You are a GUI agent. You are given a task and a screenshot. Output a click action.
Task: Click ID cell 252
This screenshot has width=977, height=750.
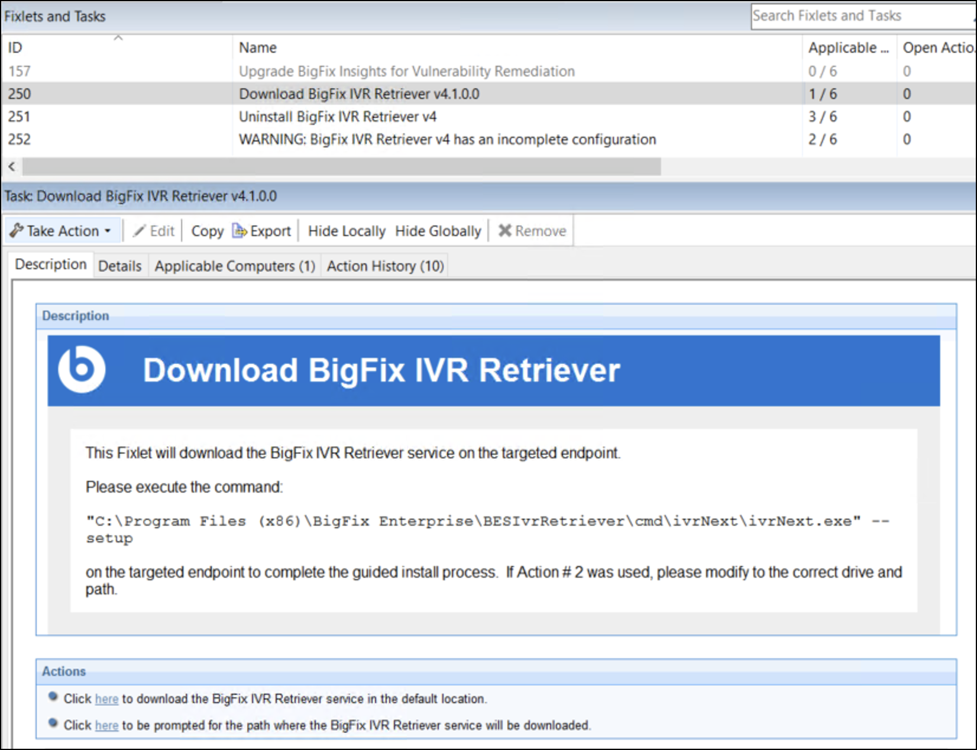pyautogui.click(x=20, y=139)
